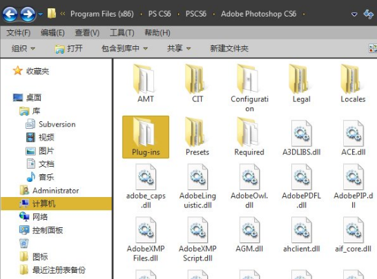
Task: Open the 查看(V) menu
Action: pos(87,32)
